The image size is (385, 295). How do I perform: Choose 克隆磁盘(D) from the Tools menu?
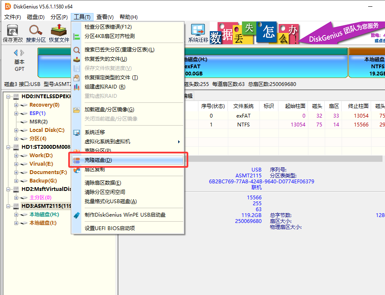click(x=128, y=160)
